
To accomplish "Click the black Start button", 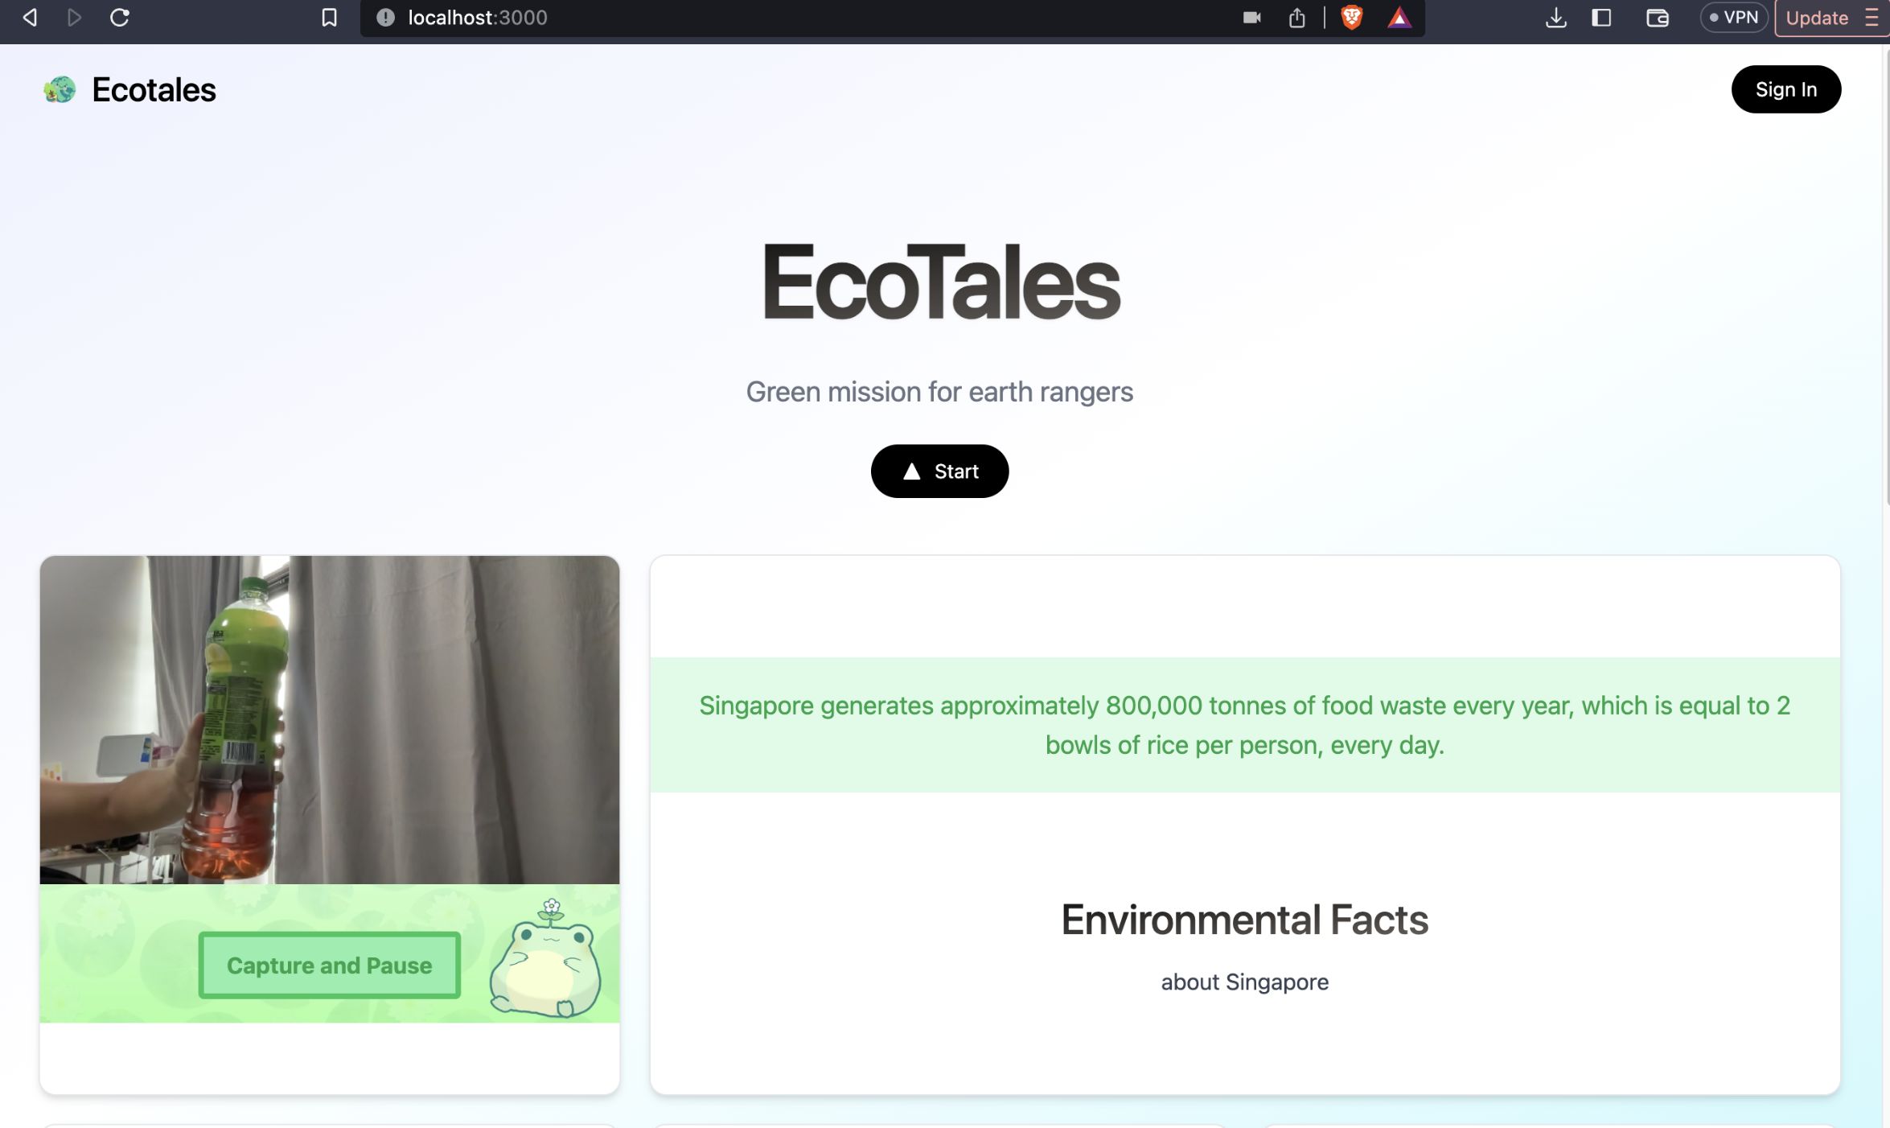I will pyautogui.click(x=939, y=471).
